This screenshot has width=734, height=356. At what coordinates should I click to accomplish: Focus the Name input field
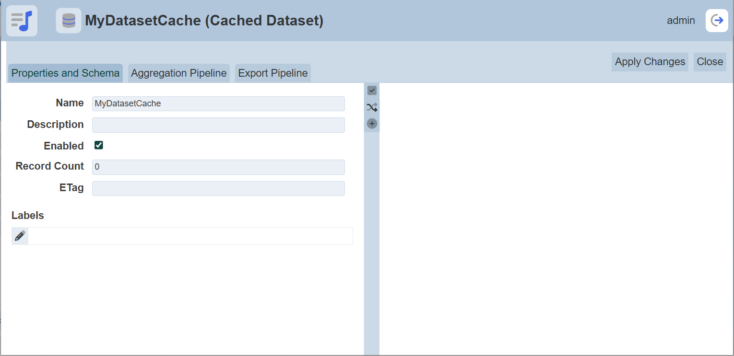[x=218, y=103]
